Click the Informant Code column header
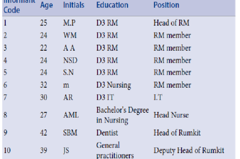Screen dimensions: 240x159 [19, 7]
